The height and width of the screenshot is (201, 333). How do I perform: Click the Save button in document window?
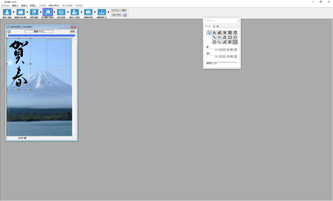[72, 32]
